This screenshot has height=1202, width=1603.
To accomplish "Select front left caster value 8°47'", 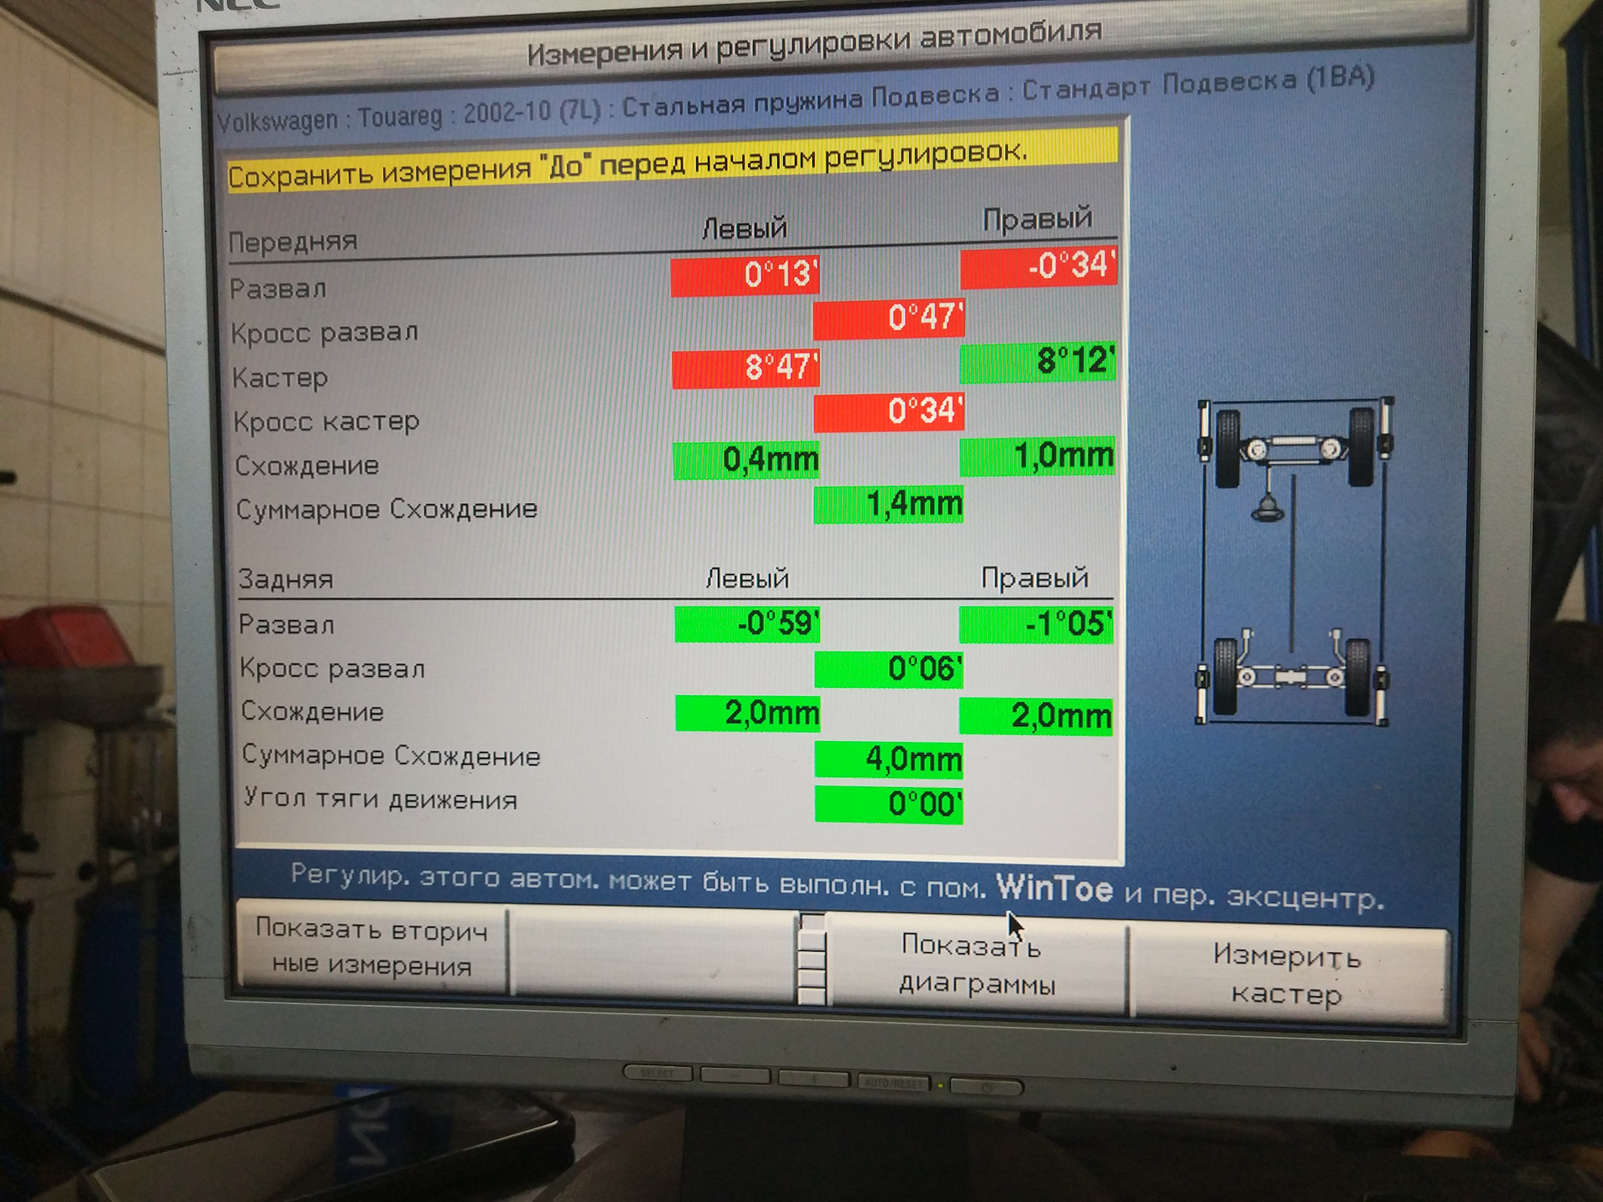I will tap(746, 367).
